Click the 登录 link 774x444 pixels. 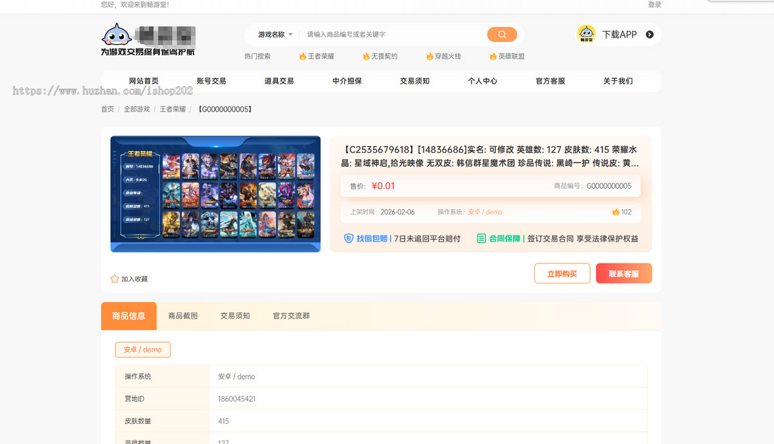(x=655, y=5)
